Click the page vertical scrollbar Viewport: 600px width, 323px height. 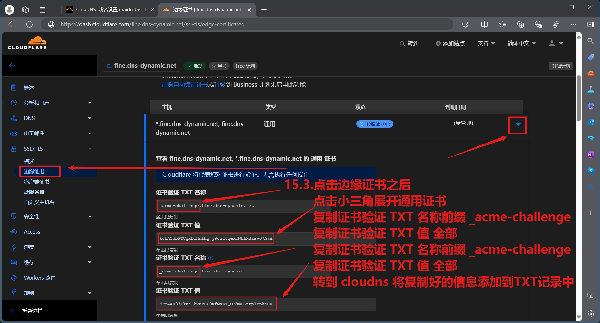(579, 98)
